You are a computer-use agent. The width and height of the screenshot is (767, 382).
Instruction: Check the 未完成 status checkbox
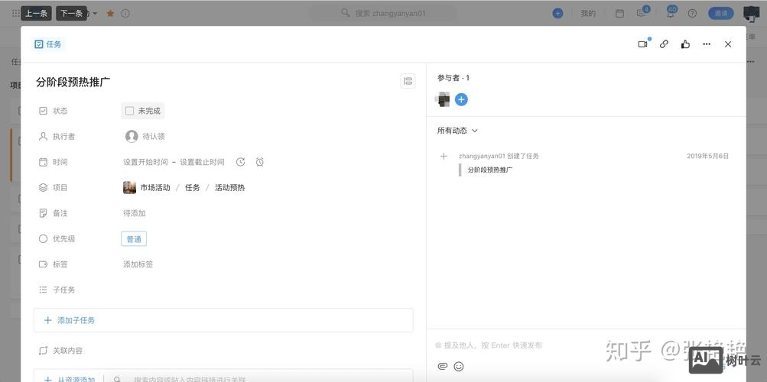click(x=130, y=111)
